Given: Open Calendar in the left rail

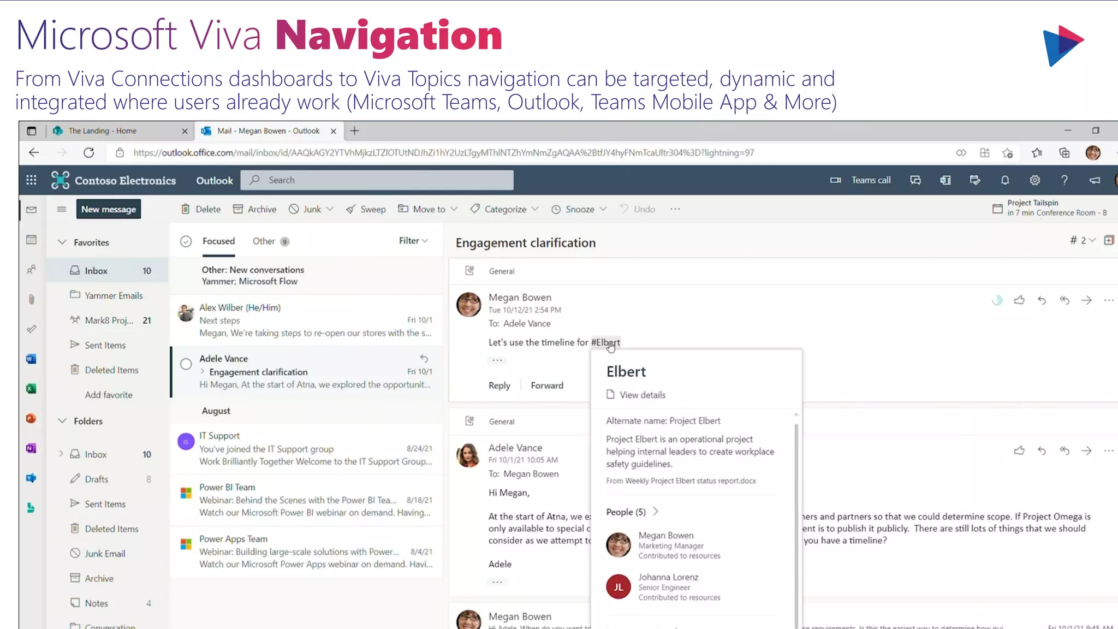Looking at the screenshot, I should 31,240.
